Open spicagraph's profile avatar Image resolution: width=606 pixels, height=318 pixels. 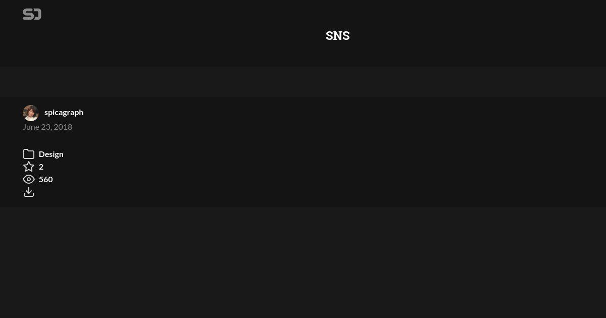(31, 113)
